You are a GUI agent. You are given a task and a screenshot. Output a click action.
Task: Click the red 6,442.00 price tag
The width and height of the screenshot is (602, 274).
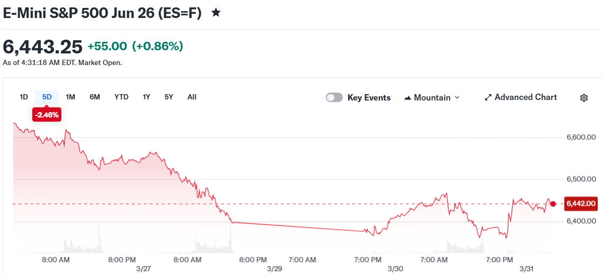581,204
